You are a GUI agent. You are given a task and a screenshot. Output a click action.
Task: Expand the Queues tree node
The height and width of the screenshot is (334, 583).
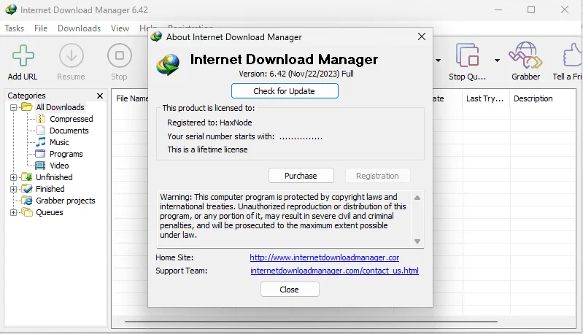point(13,212)
